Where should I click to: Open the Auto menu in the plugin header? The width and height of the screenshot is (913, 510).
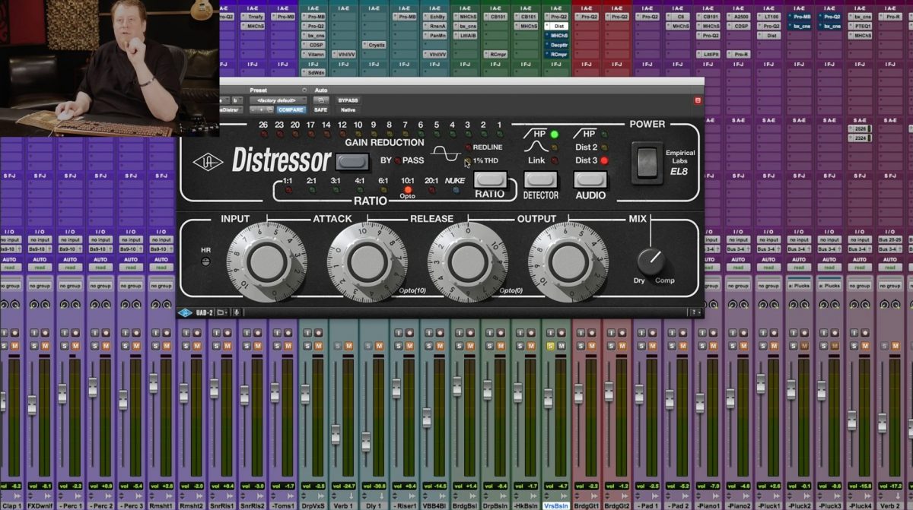pyautogui.click(x=322, y=100)
